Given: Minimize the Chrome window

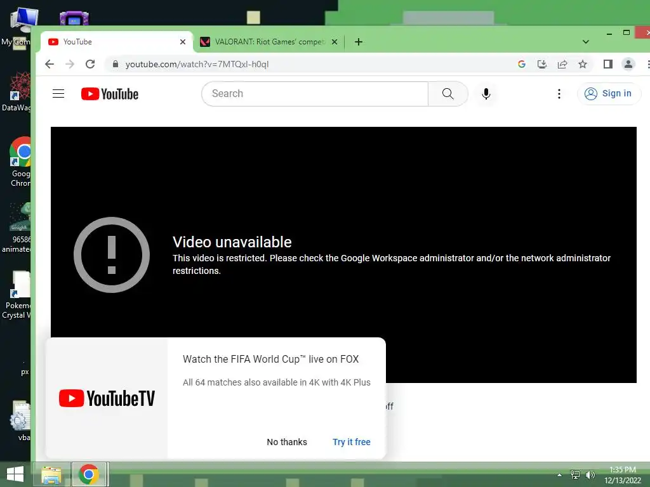Looking at the screenshot, I should [609, 33].
